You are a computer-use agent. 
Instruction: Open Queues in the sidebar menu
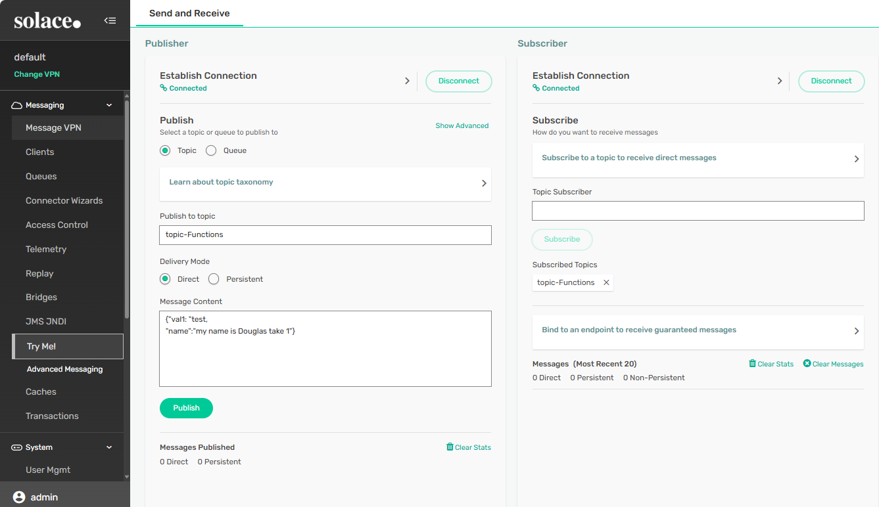pos(41,176)
